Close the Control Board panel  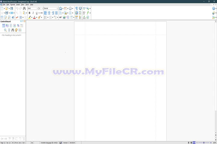25,21
